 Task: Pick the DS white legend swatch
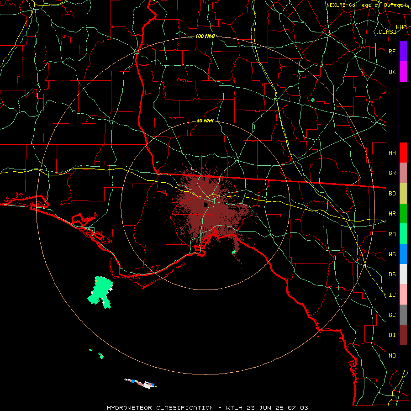click(403, 274)
